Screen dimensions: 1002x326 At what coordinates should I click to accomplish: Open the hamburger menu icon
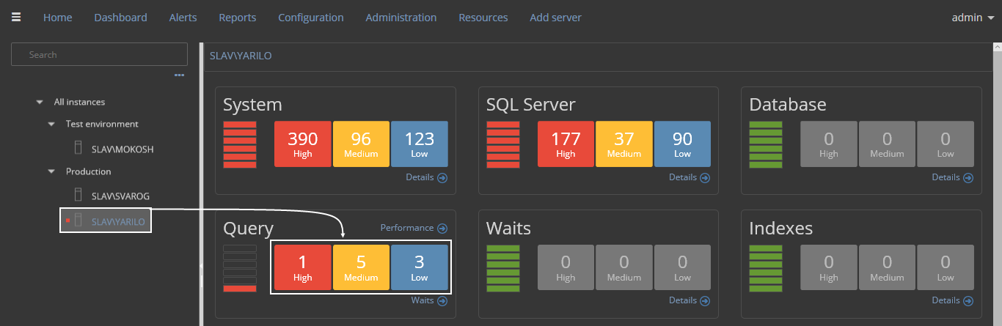coord(16,18)
